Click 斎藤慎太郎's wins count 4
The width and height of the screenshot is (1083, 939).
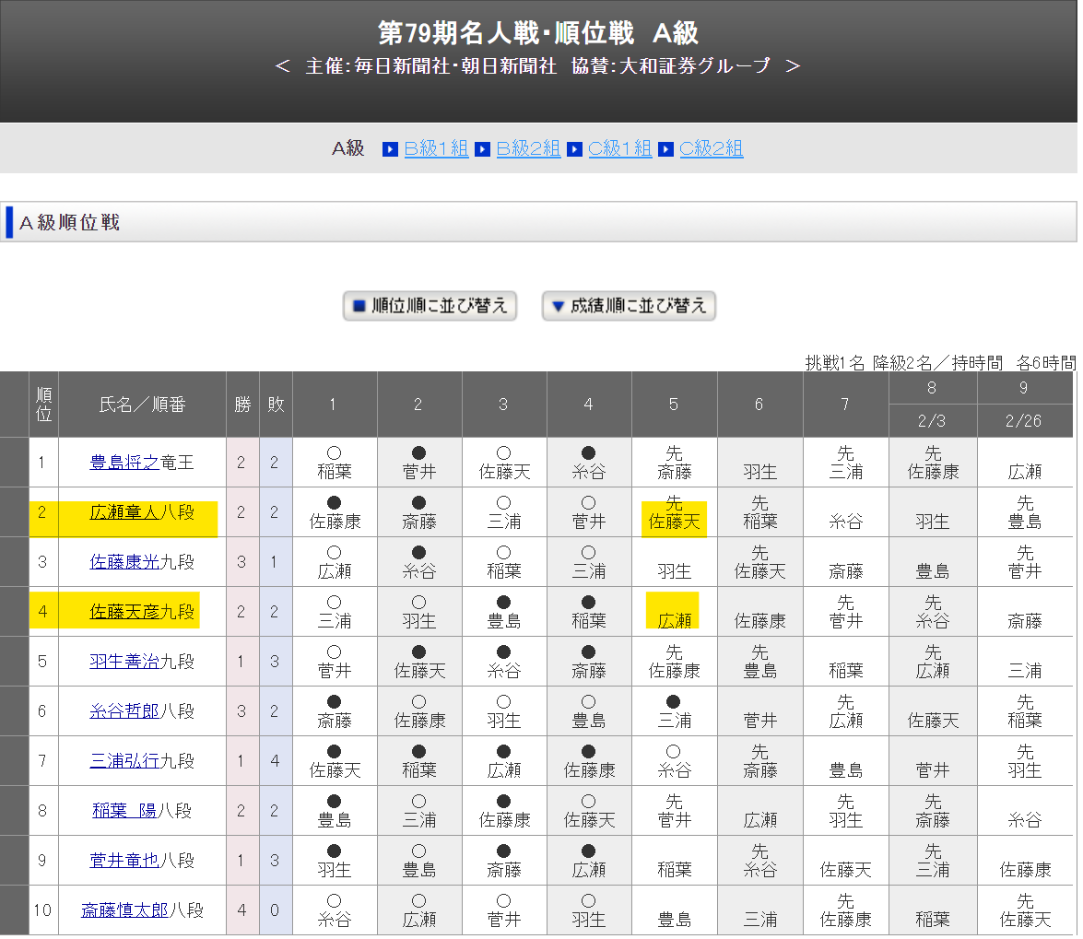point(241,910)
